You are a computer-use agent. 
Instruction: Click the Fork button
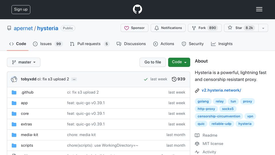point(205,28)
